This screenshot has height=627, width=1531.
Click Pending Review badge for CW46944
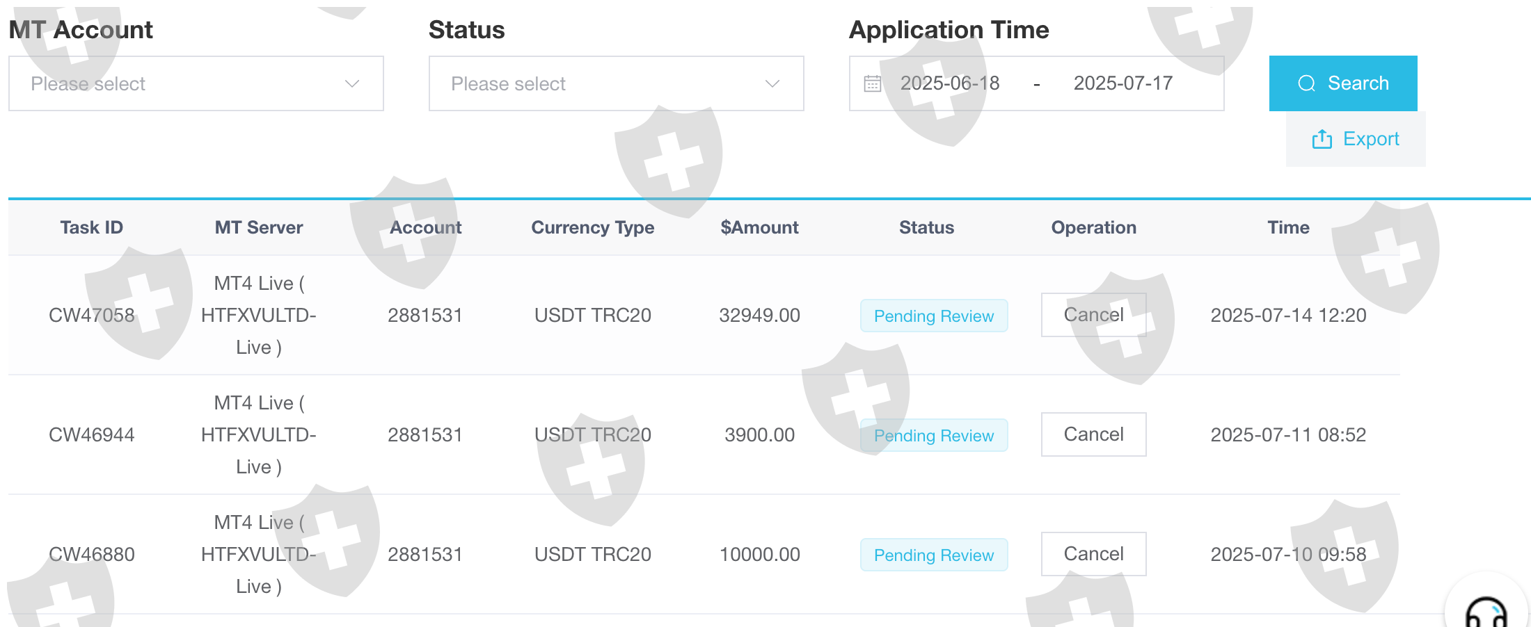pyautogui.click(x=933, y=436)
